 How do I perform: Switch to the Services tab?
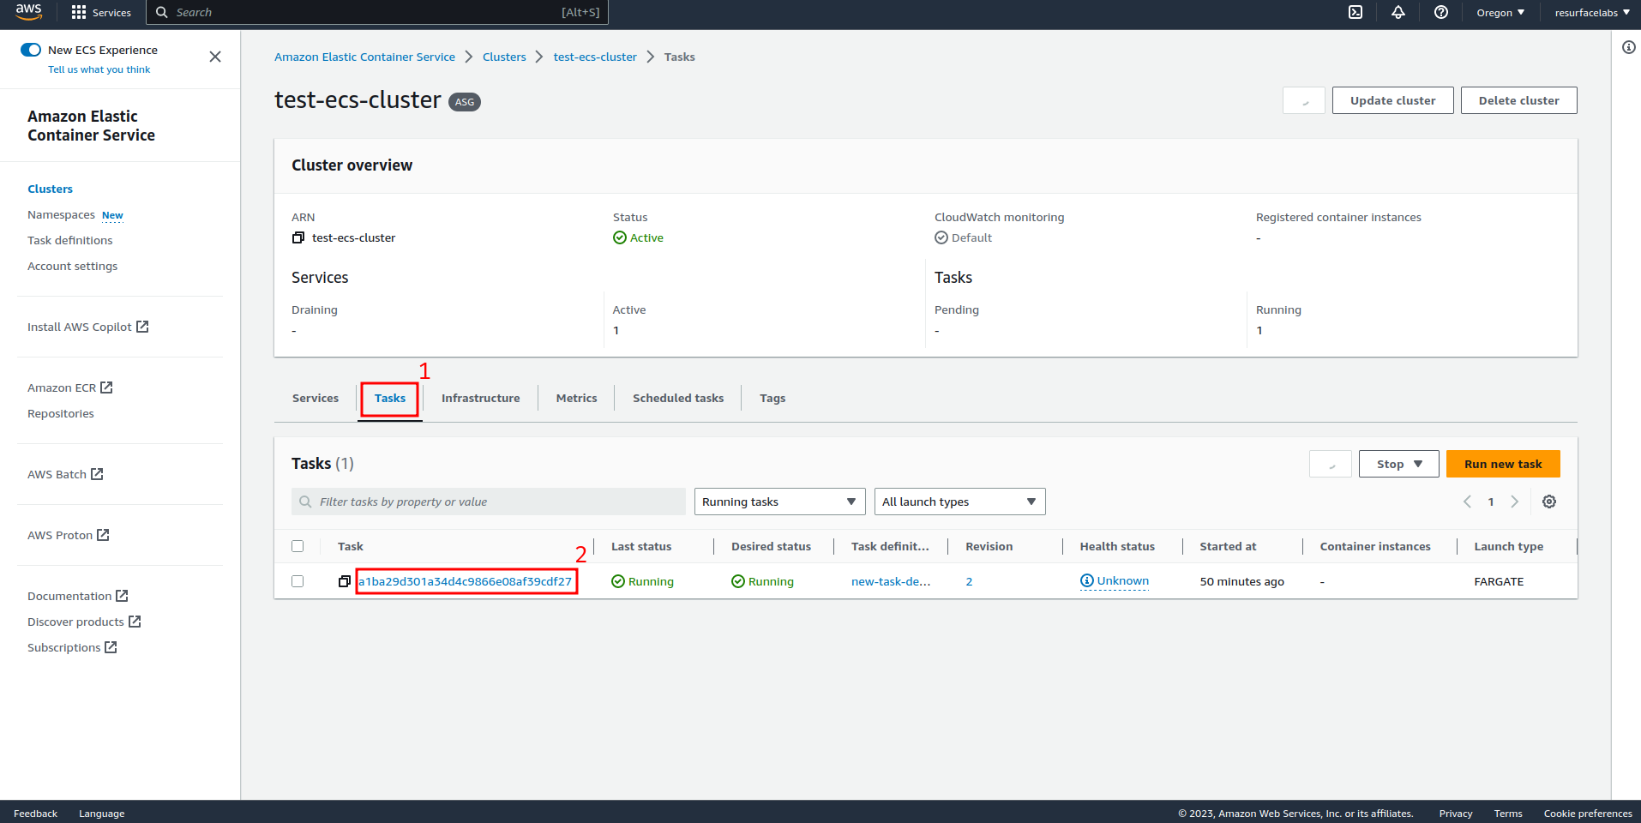pyautogui.click(x=316, y=398)
